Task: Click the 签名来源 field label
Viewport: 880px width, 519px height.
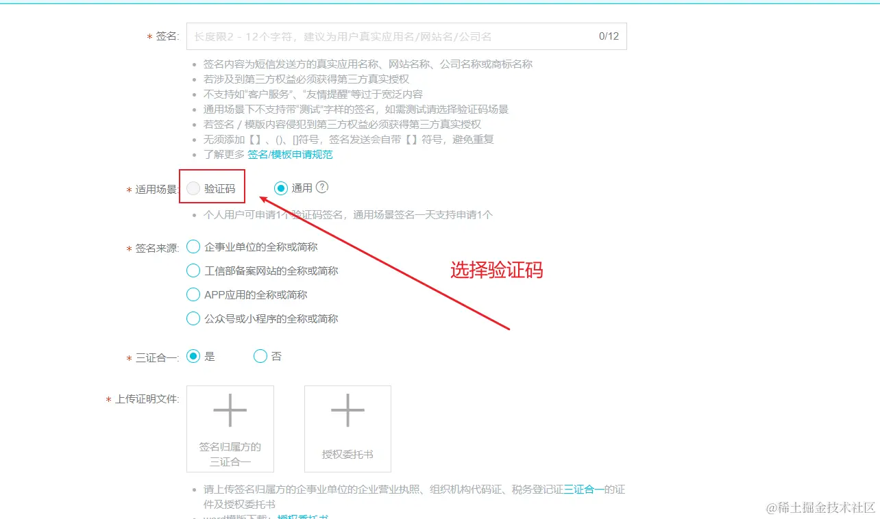Action: [156, 249]
